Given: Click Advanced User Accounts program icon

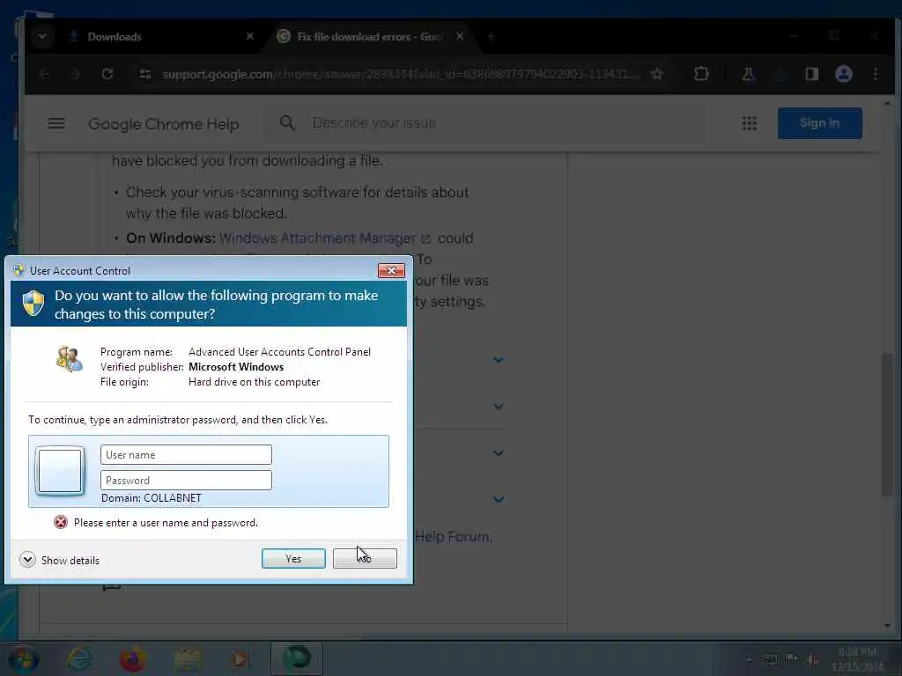Looking at the screenshot, I should [70, 359].
